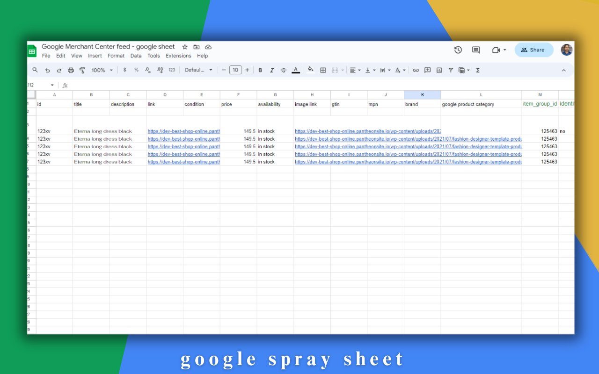Star this spreadsheet document
Image resolution: width=599 pixels, height=374 pixels.
tap(185, 47)
